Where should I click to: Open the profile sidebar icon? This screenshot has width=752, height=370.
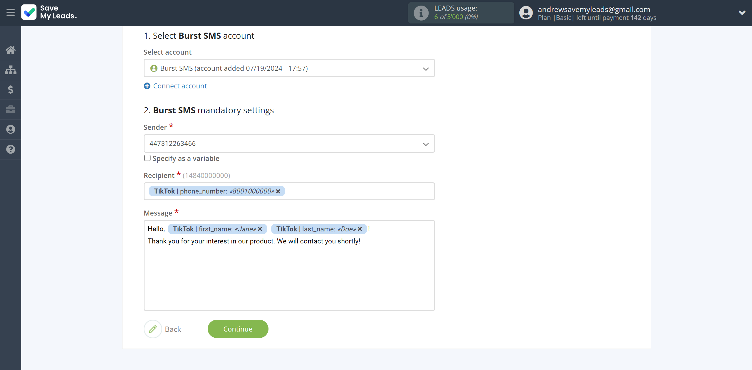click(x=11, y=129)
